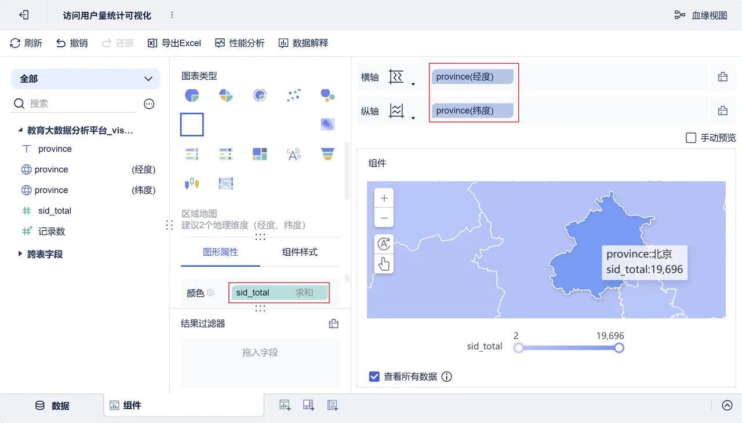Choose the heat area map icon
This screenshot has height=423, width=742.
[328, 124]
